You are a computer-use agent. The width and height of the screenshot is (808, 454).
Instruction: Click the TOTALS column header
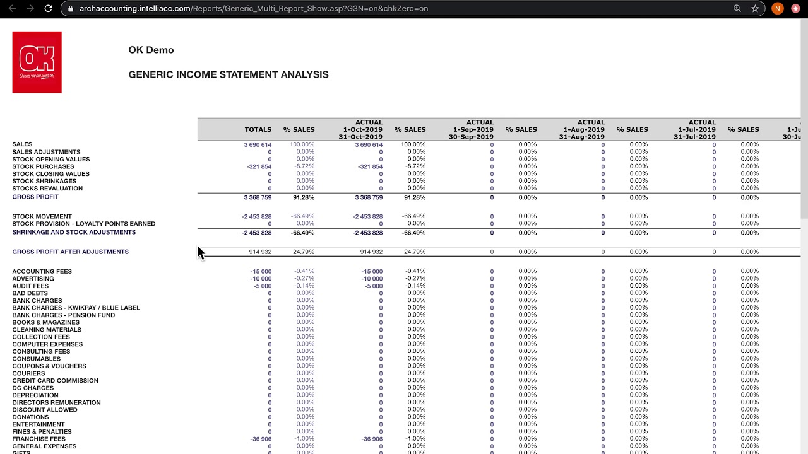click(258, 129)
